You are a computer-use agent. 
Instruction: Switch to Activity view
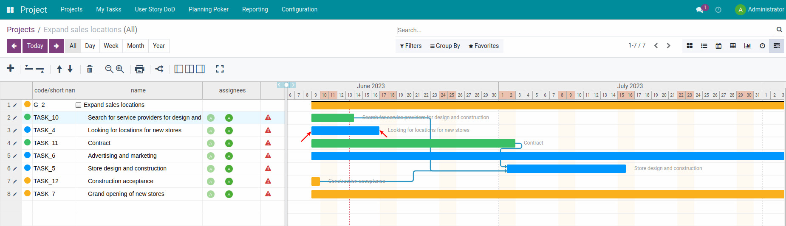coord(762,46)
